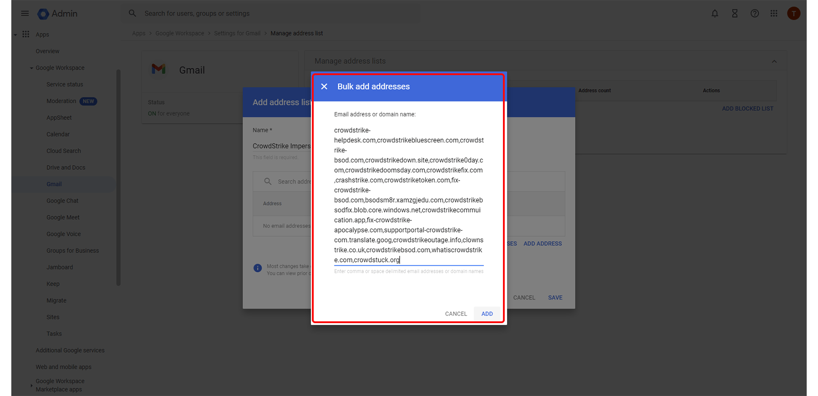Click the Address count column header
Viewport: 818px width, 396px height.
pyautogui.click(x=594, y=91)
